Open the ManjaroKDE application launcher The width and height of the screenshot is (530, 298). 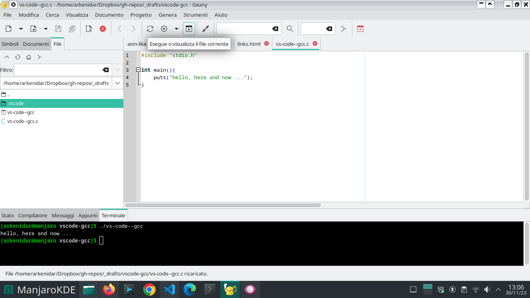(x=40, y=289)
